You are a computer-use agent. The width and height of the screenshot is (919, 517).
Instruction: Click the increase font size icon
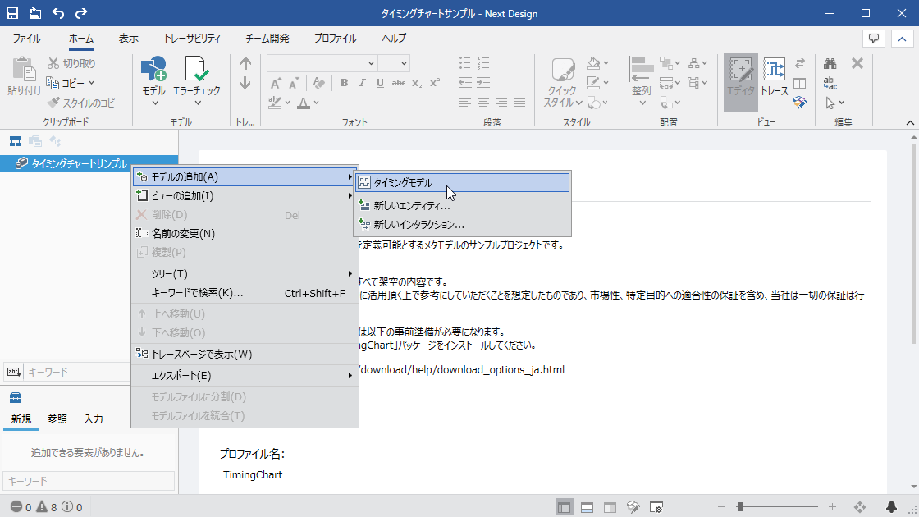(x=276, y=83)
